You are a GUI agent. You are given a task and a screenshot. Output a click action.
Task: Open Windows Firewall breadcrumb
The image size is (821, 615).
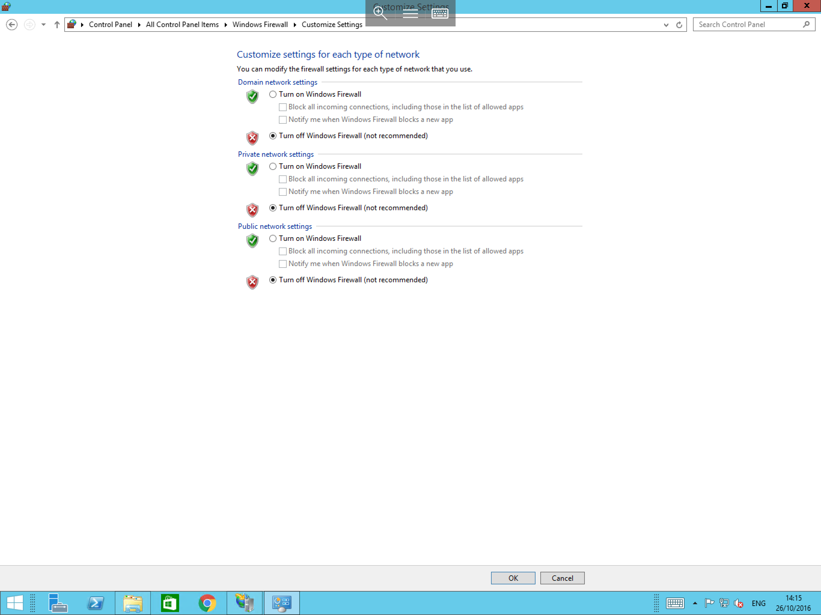click(x=260, y=25)
